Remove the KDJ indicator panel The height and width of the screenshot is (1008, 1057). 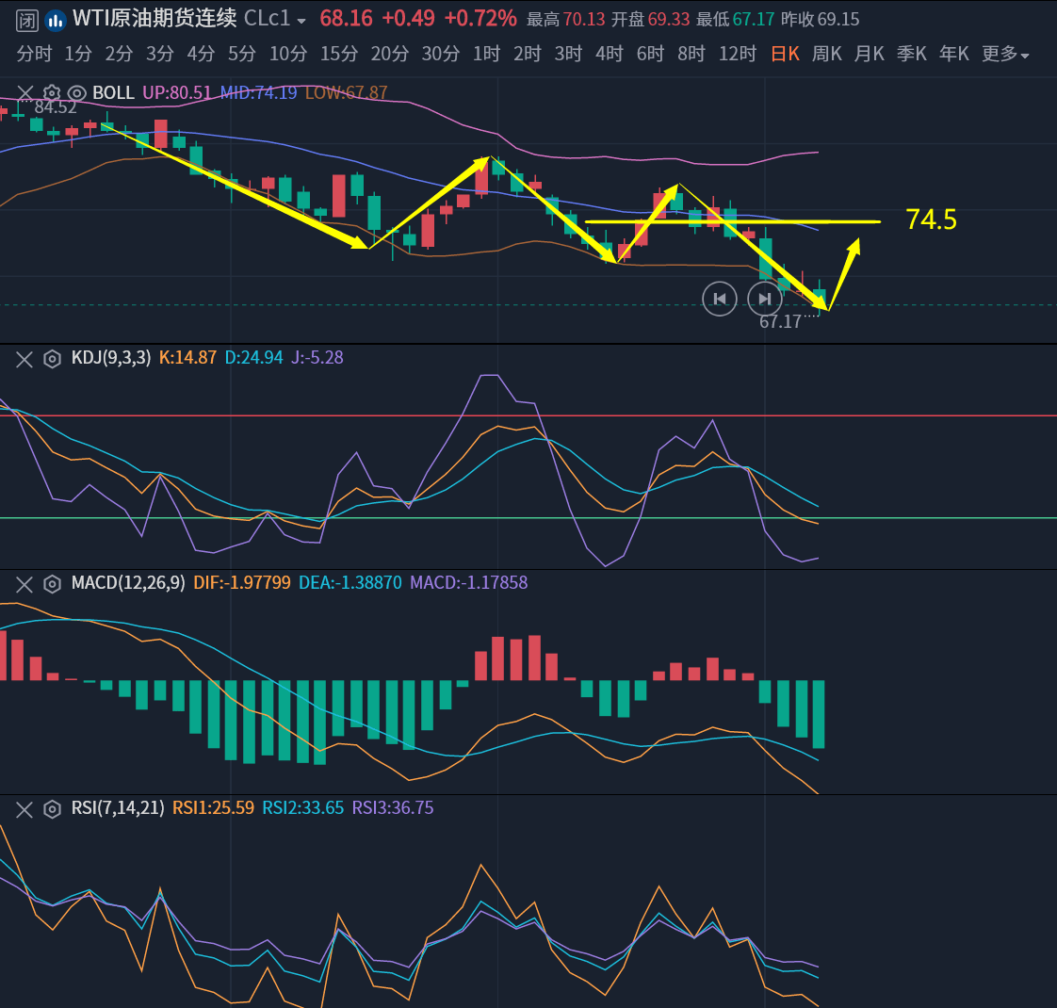(24, 359)
